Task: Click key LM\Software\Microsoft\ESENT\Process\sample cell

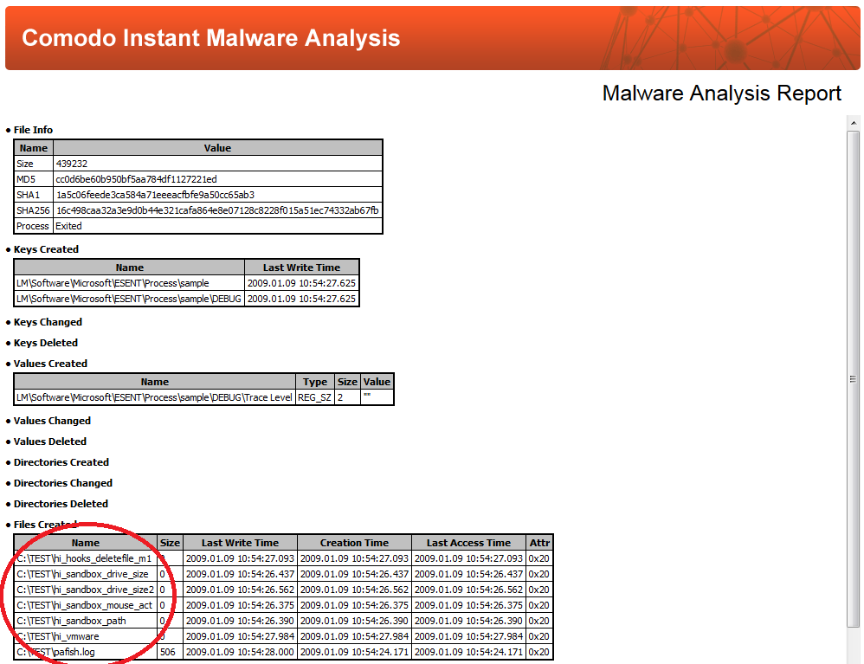Action: [130, 283]
